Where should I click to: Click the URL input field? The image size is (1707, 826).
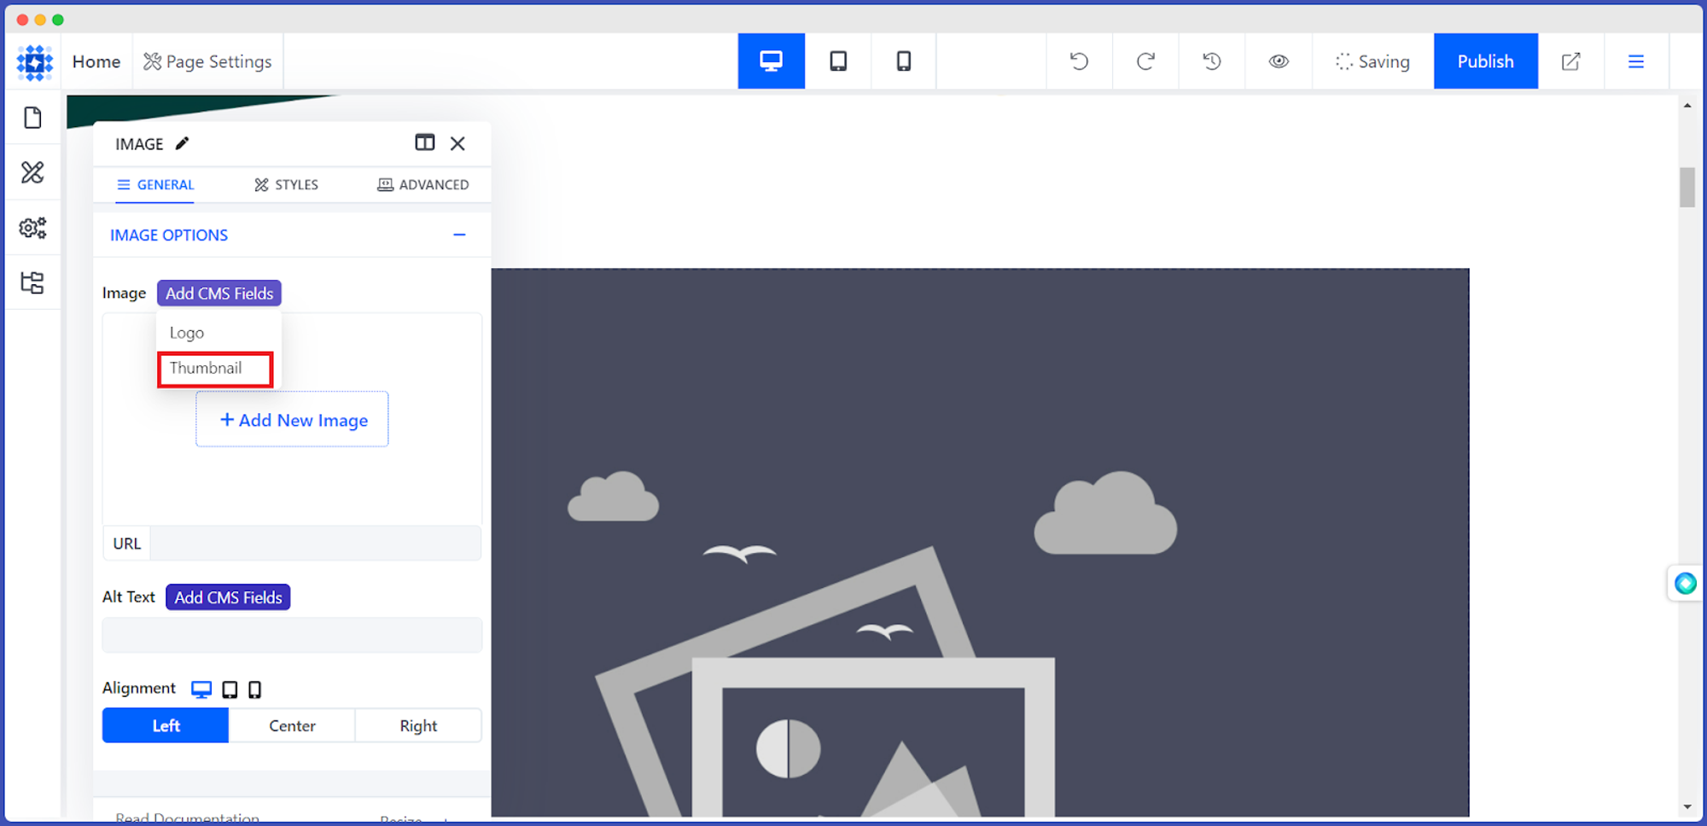(315, 544)
